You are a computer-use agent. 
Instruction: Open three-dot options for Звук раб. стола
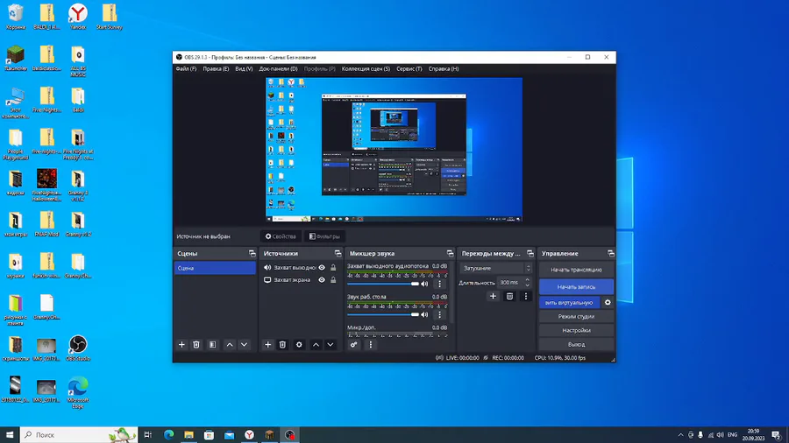coord(439,314)
